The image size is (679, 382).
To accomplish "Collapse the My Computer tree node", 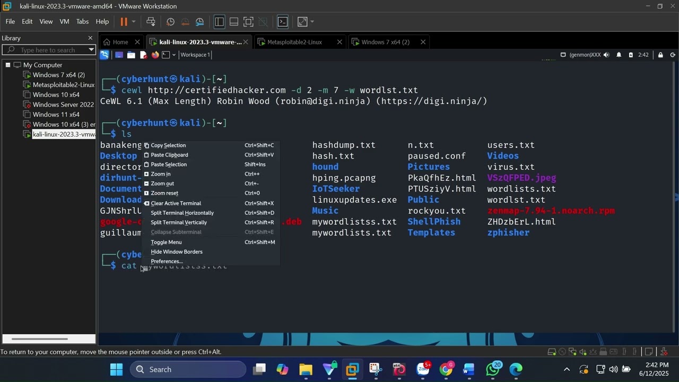I will pyautogui.click(x=8, y=65).
